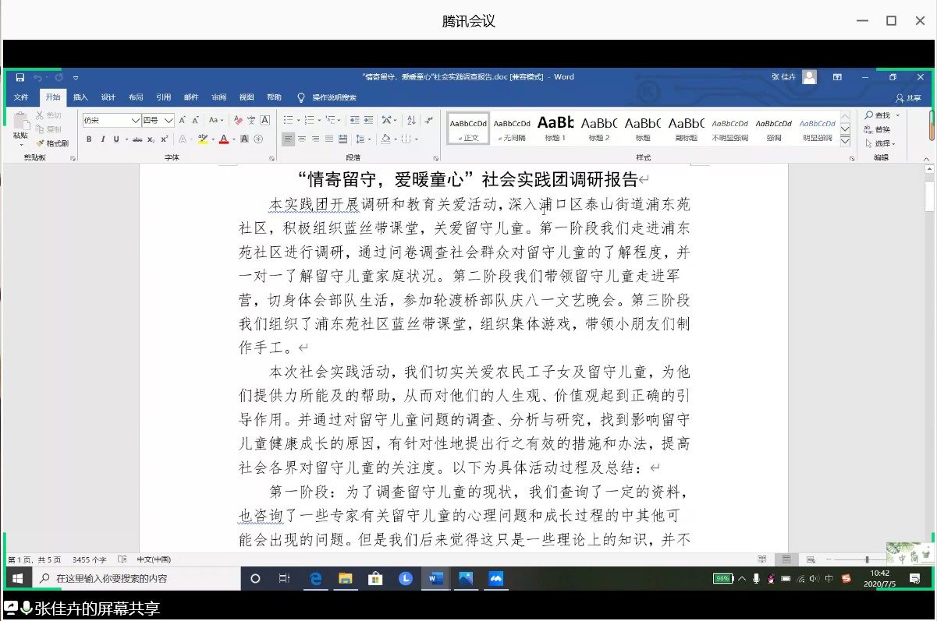The image size is (937, 621).
Task: Click the lightbulb icon beside 操作说明搜索
Action: [301, 97]
